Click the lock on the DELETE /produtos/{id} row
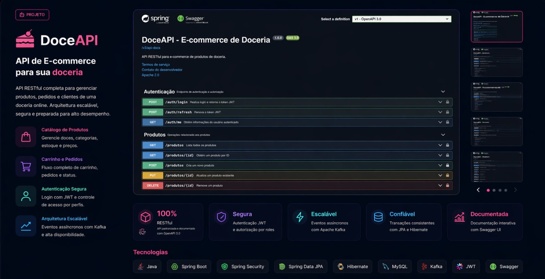 (448, 186)
